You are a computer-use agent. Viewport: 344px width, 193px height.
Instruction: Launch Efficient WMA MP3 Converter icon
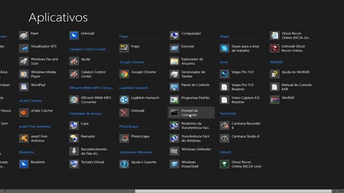click(74, 100)
